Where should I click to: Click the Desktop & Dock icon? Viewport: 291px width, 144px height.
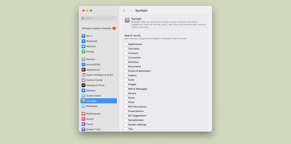tap(84, 85)
